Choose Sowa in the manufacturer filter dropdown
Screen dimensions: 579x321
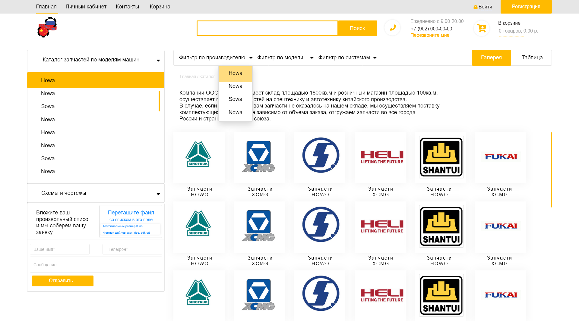(236, 99)
